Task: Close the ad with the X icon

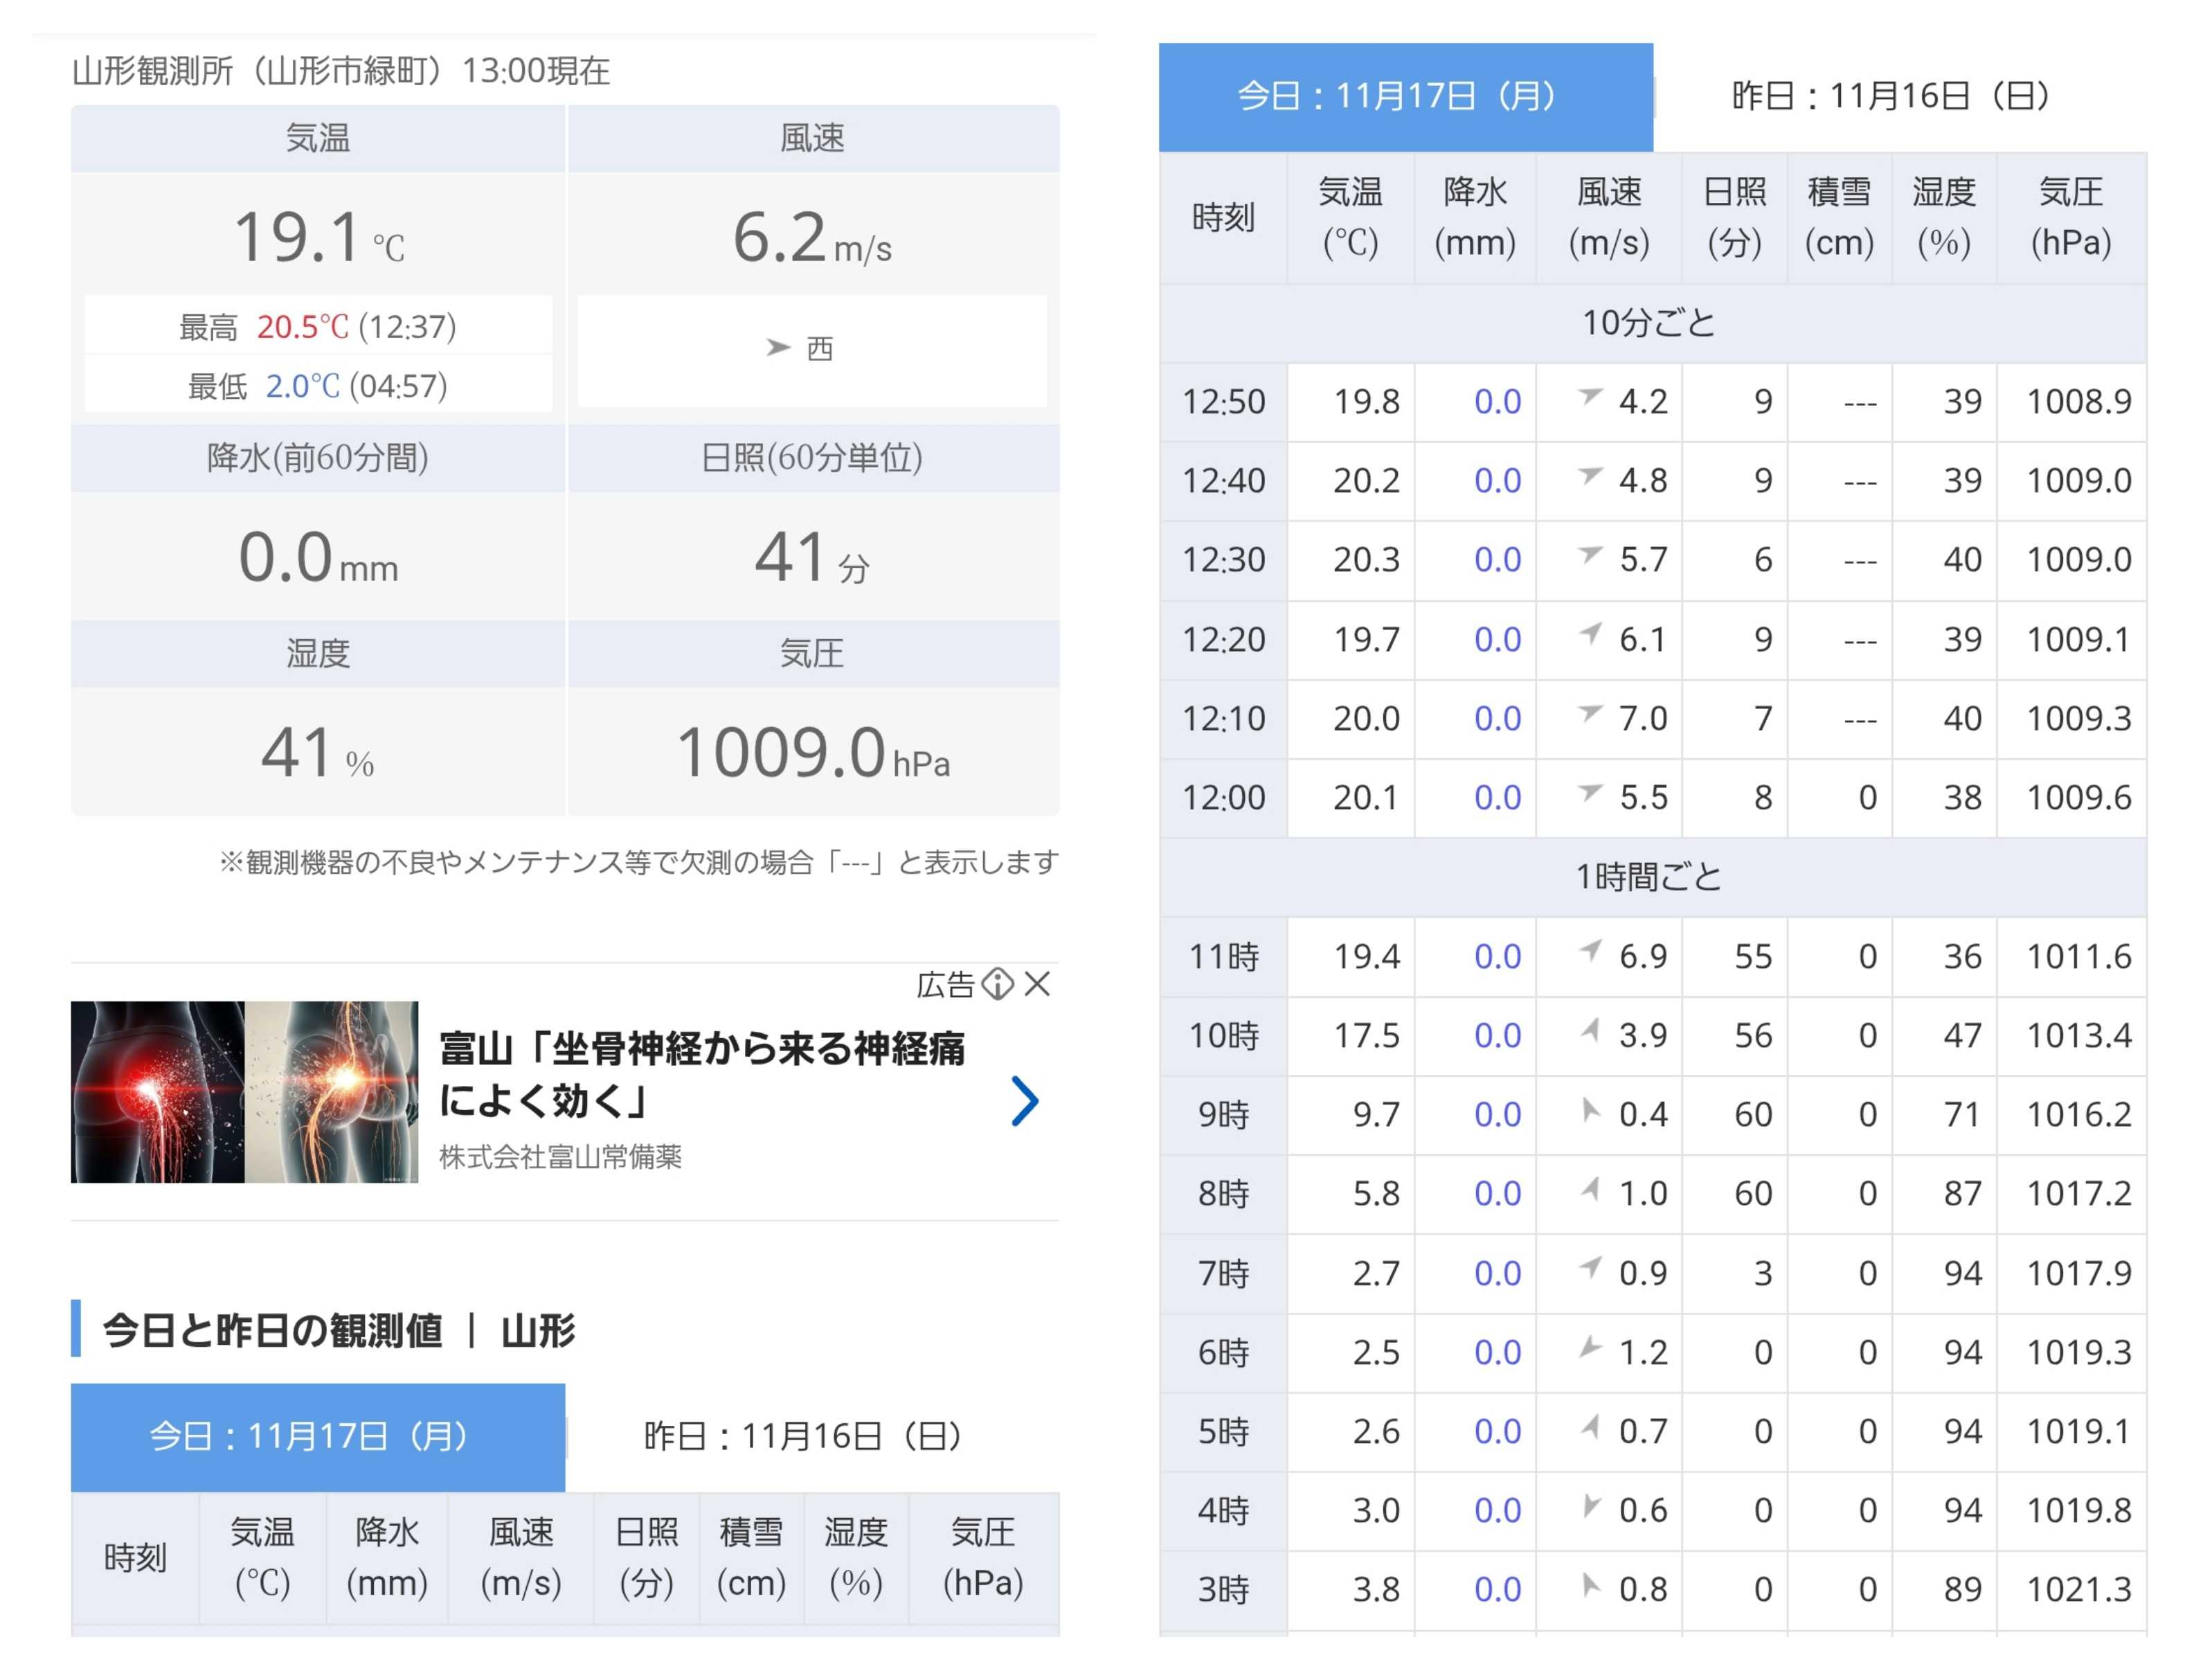Action: [1038, 984]
